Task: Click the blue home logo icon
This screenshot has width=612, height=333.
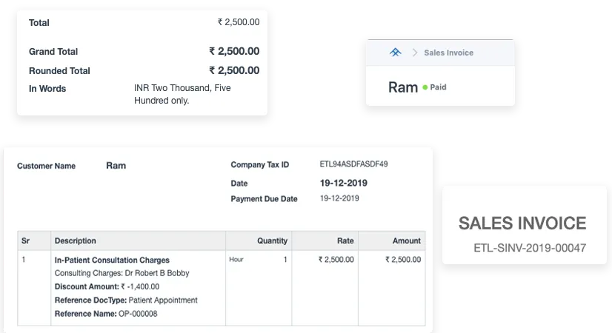Action: coord(396,53)
